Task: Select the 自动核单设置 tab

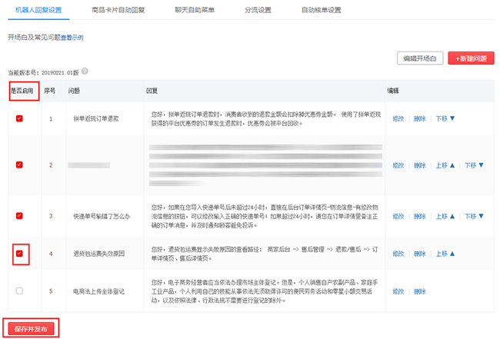Action: (x=321, y=10)
